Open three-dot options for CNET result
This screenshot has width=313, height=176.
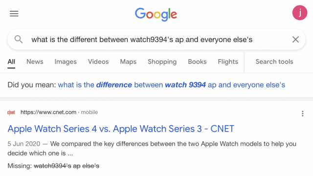303,113
